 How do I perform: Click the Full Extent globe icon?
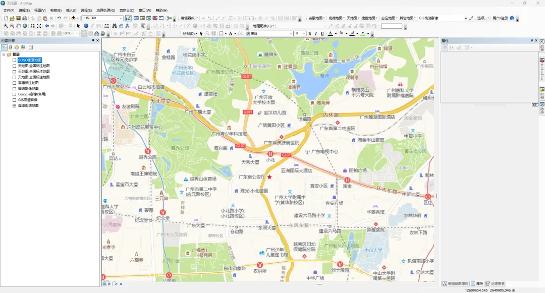(x=25, y=26)
